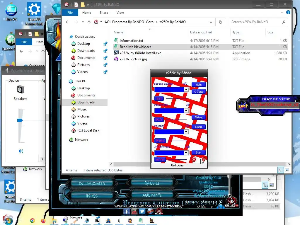This screenshot has height=225, width=300.
Task: Go back using the Explorer back arrow
Action: [x=67, y=22]
